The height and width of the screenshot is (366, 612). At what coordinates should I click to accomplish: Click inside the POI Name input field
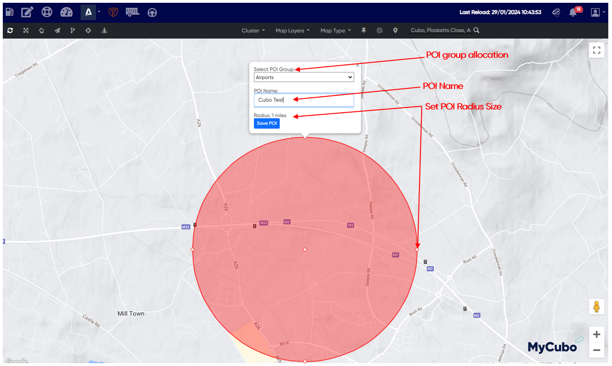pyautogui.click(x=303, y=100)
